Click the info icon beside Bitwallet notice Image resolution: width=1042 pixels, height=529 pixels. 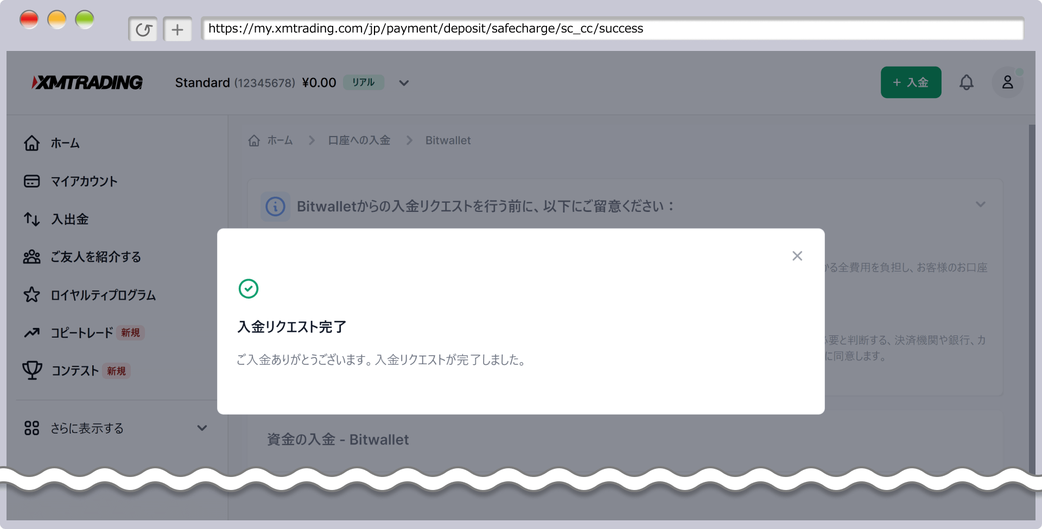(x=275, y=207)
